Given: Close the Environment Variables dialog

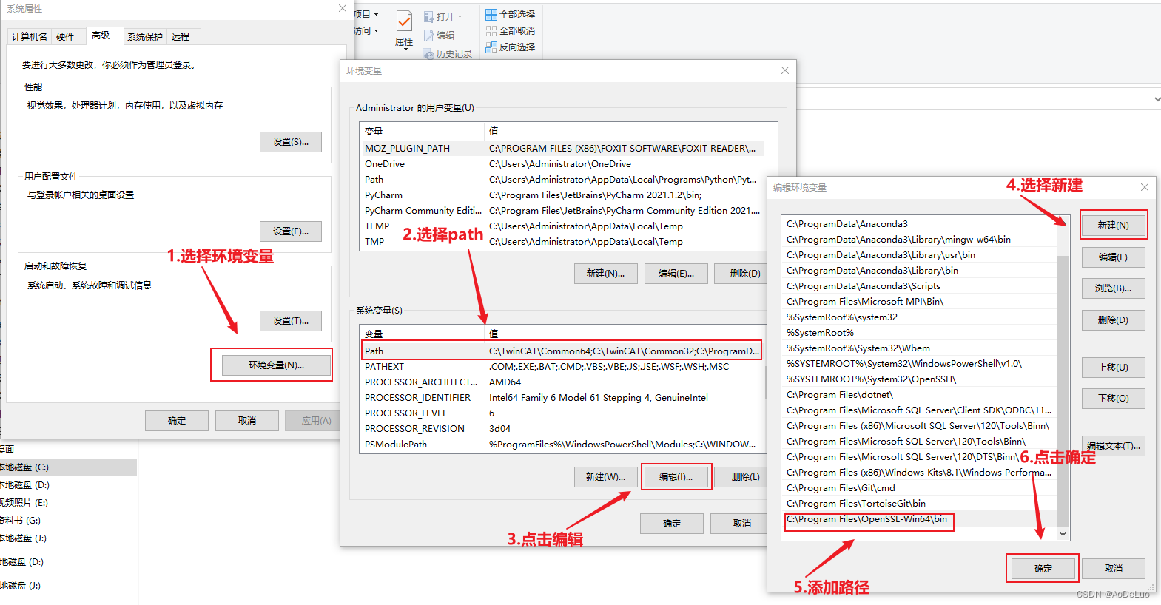Looking at the screenshot, I should coord(785,70).
